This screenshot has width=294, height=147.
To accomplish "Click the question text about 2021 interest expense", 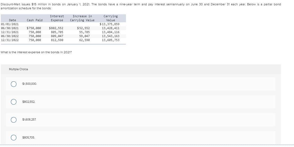I will tap(36, 52).
